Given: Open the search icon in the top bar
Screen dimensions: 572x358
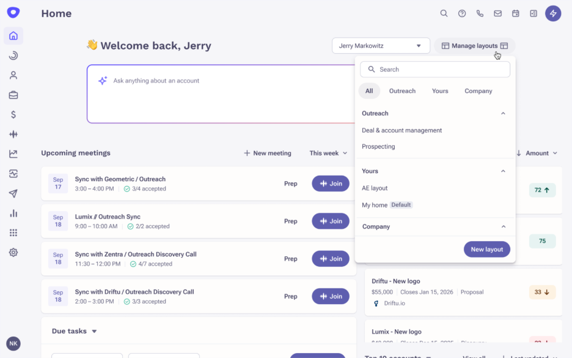Looking at the screenshot, I should (x=444, y=13).
